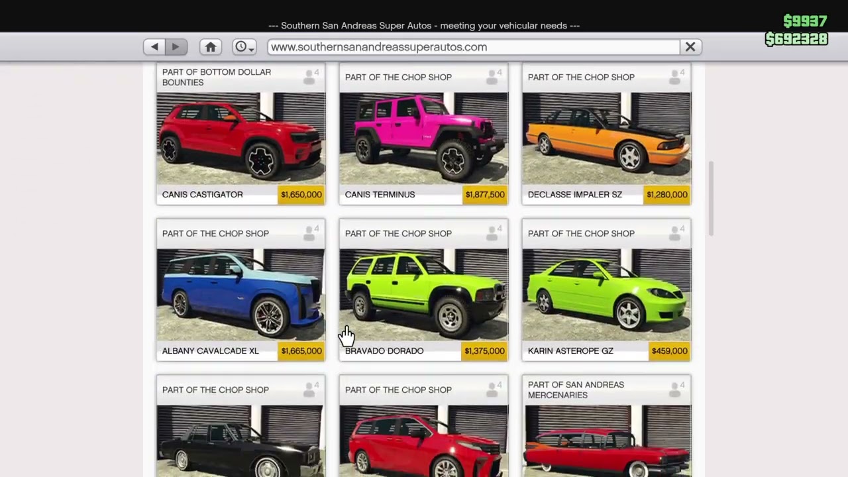
Task: Click the website address bar
Action: [x=474, y=47]
